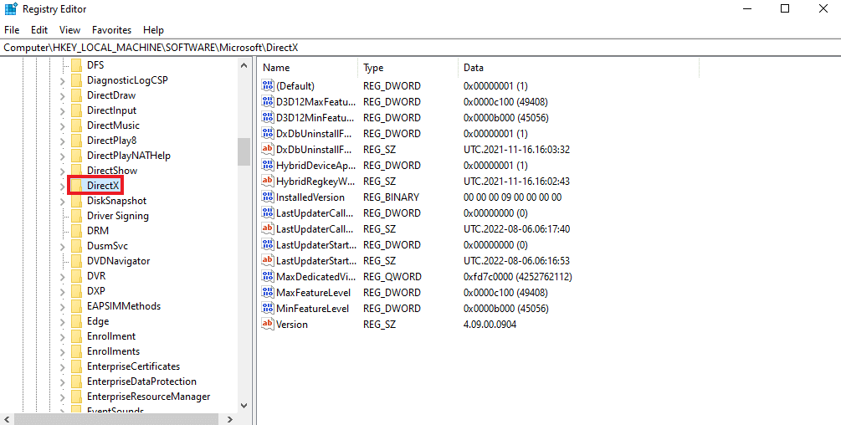
Task: Click the REG_BINARY type cell
Action: tap(391, 197)
